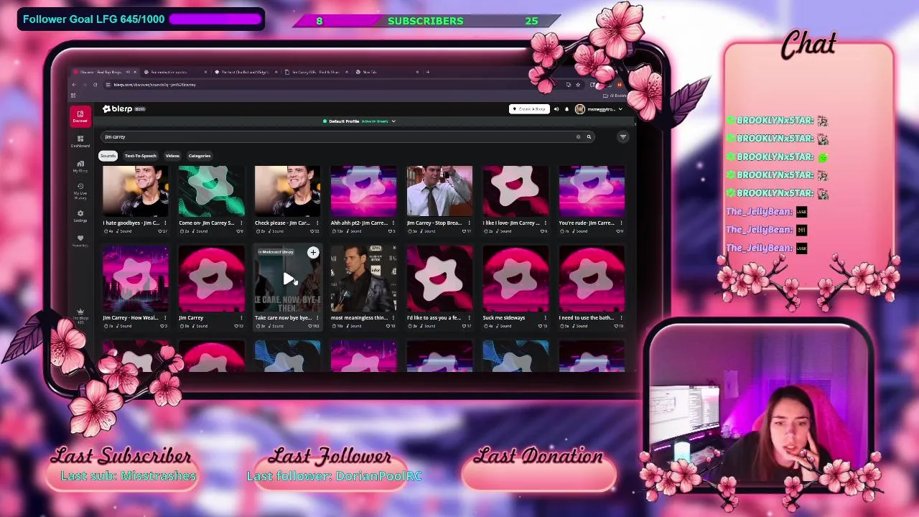Open the most meaningless thin interview thumbnail
The width and height of the screenshot is (919, 517).
click(x=363, y=279)
